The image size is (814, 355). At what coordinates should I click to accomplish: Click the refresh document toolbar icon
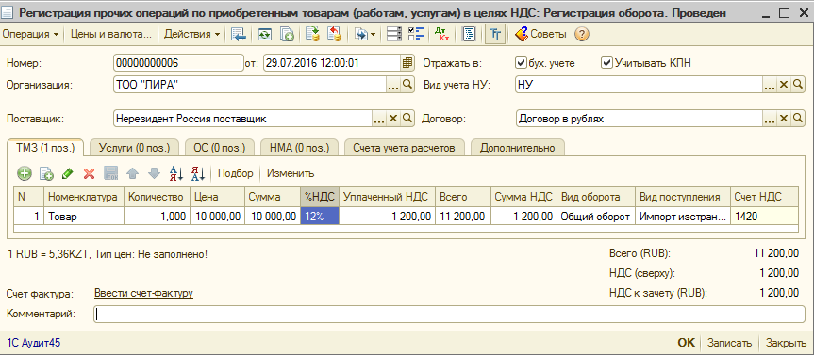[265, 35]
